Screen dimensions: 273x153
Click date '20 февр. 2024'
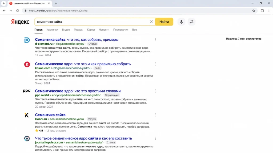(44, 107)
